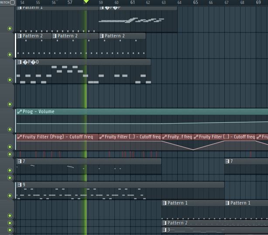Select the Fruity..f freq clip title
The image size is (268, 235).
click(x=180, y=137)
